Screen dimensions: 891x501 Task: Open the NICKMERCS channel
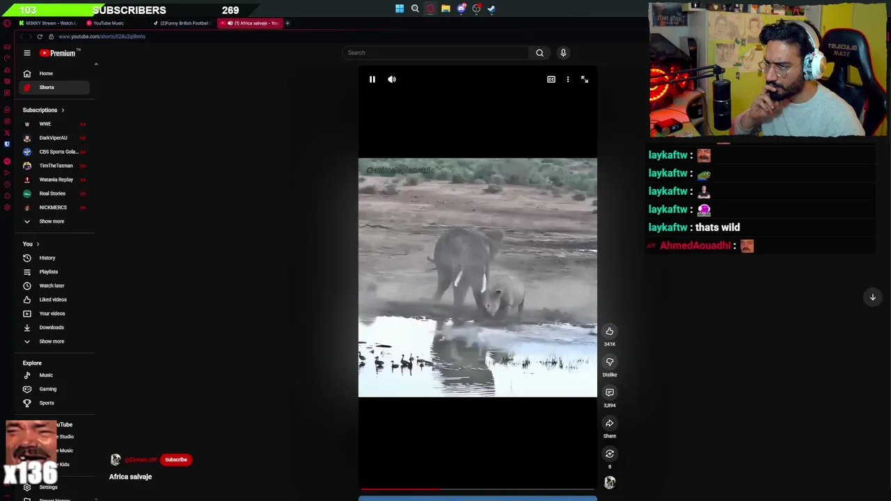[54, 207]
